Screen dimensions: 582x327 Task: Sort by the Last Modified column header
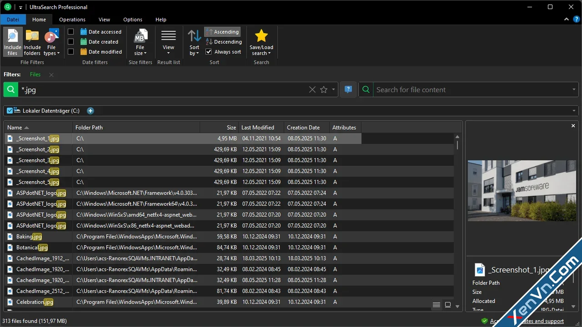[261, 128]
